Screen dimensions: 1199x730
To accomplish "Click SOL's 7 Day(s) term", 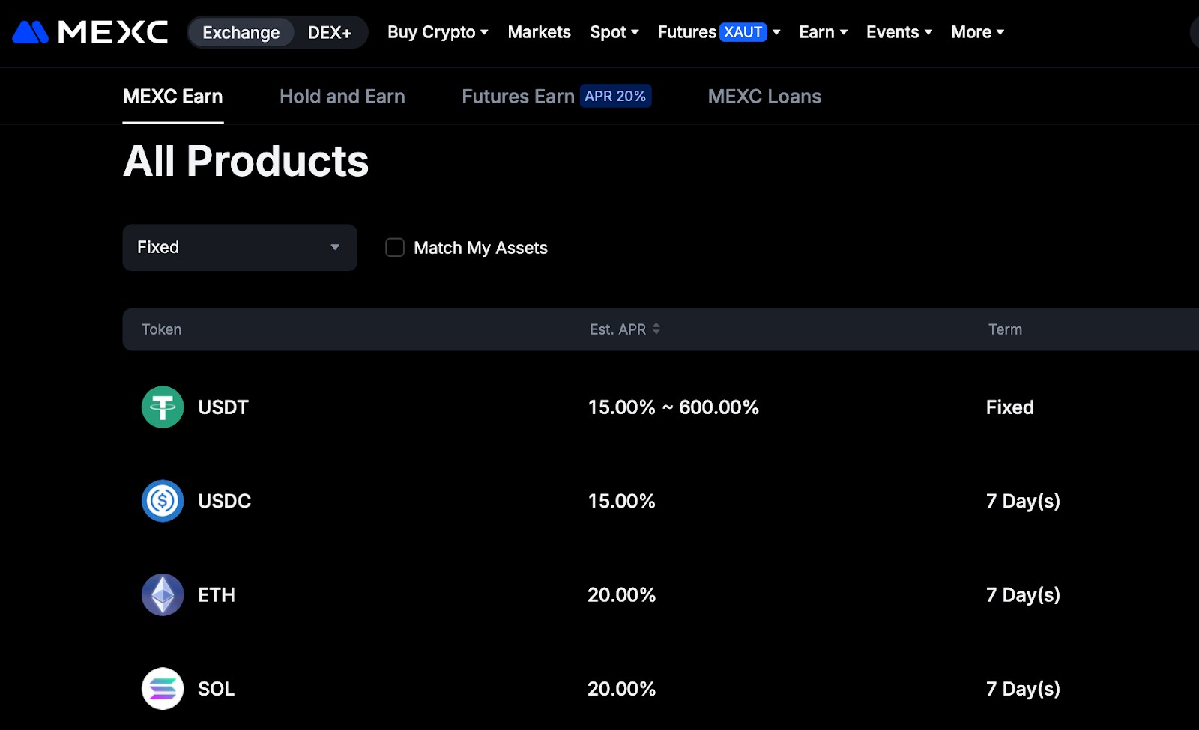I will pyautogui.click(x=1024, y=689).
